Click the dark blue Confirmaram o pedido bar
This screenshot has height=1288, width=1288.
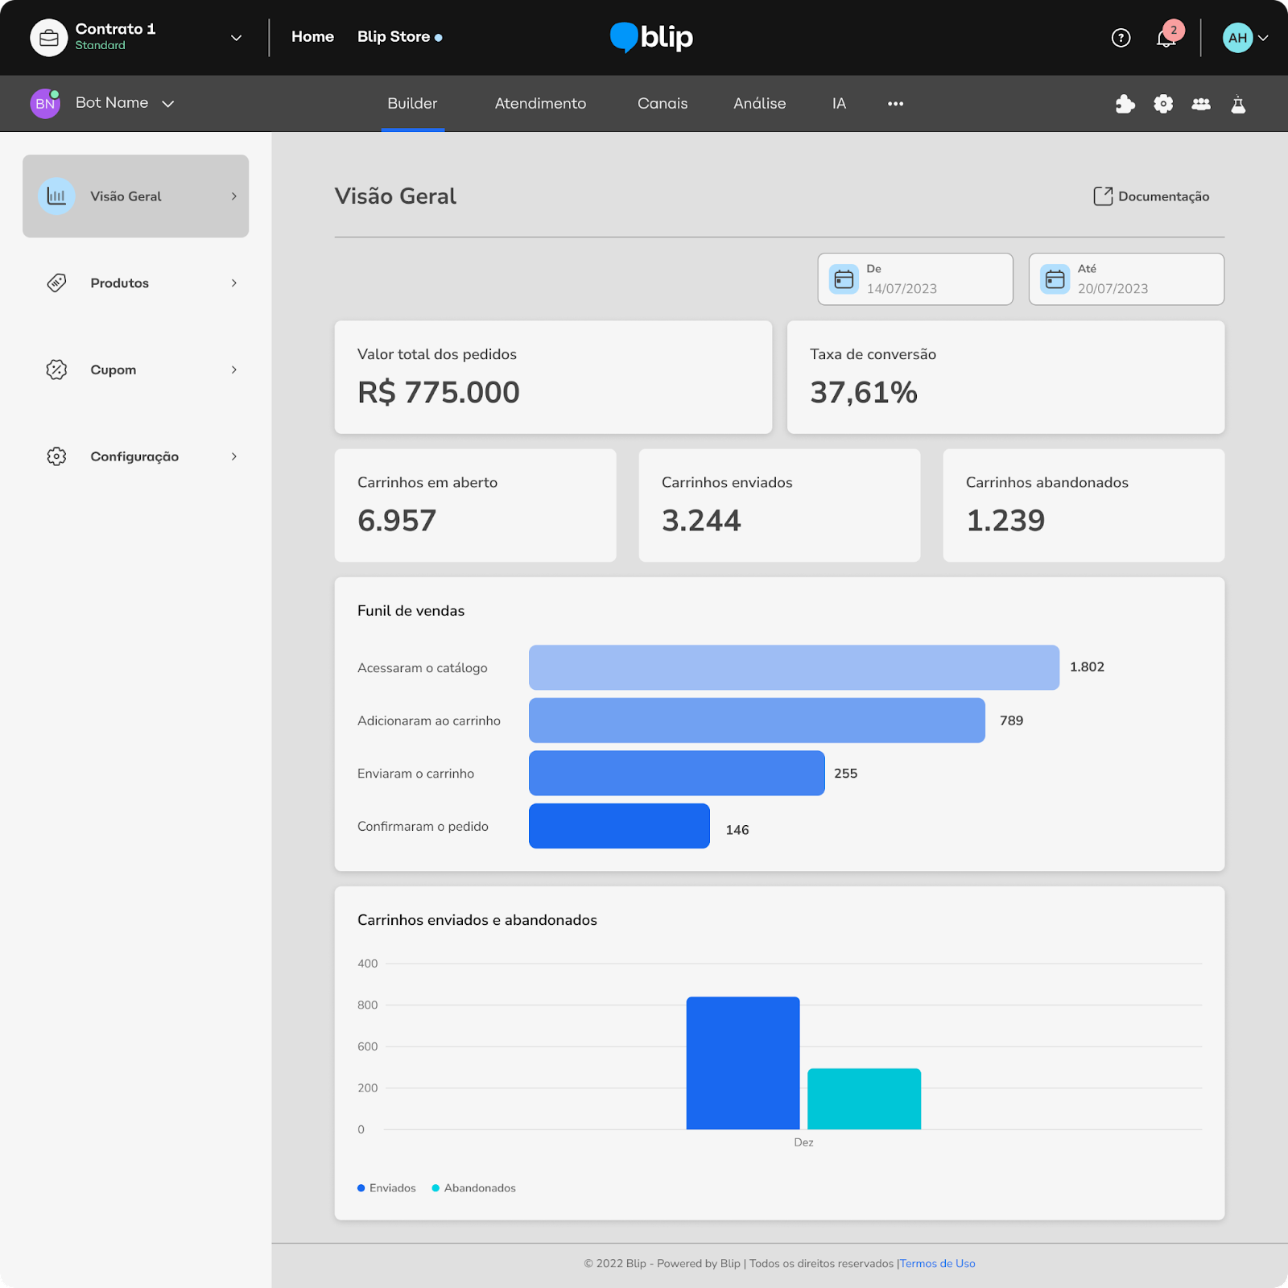619,826
